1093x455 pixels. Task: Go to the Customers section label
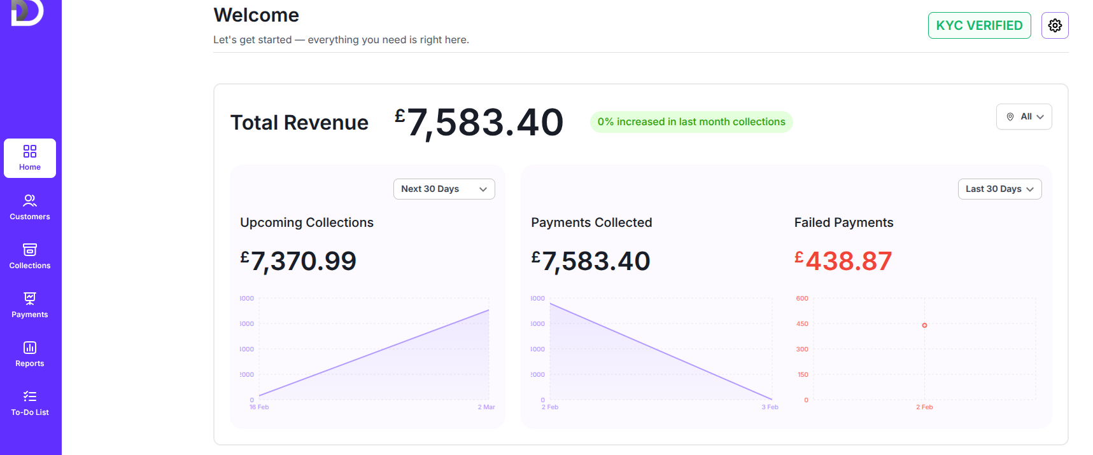30,217
